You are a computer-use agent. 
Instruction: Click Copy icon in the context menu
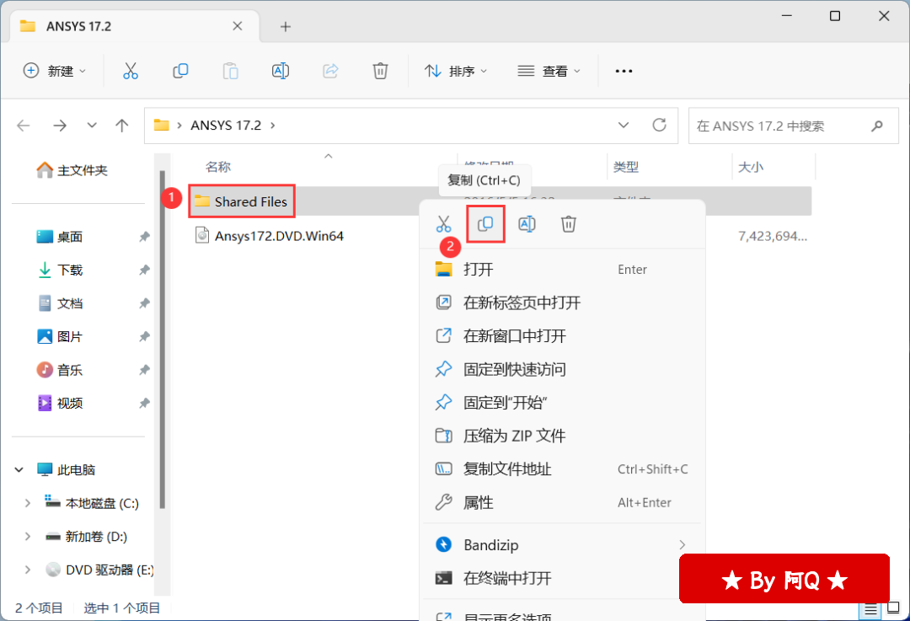(485, 224)
